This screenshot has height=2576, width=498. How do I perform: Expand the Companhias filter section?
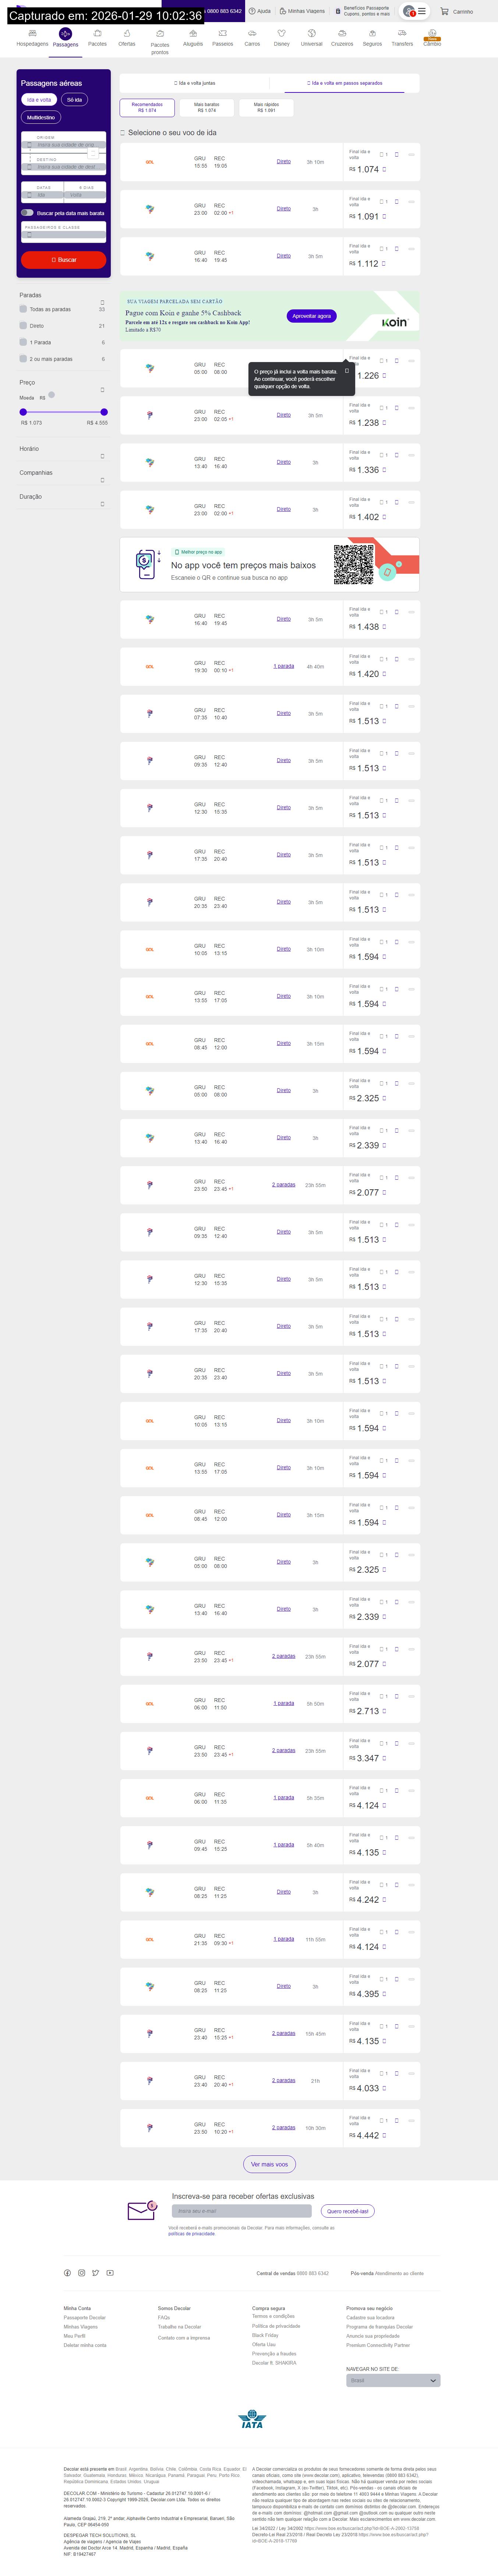102,480
